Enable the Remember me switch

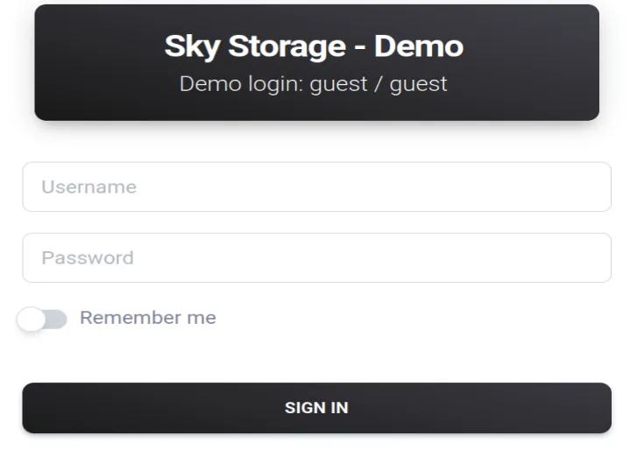click(42, 320)
